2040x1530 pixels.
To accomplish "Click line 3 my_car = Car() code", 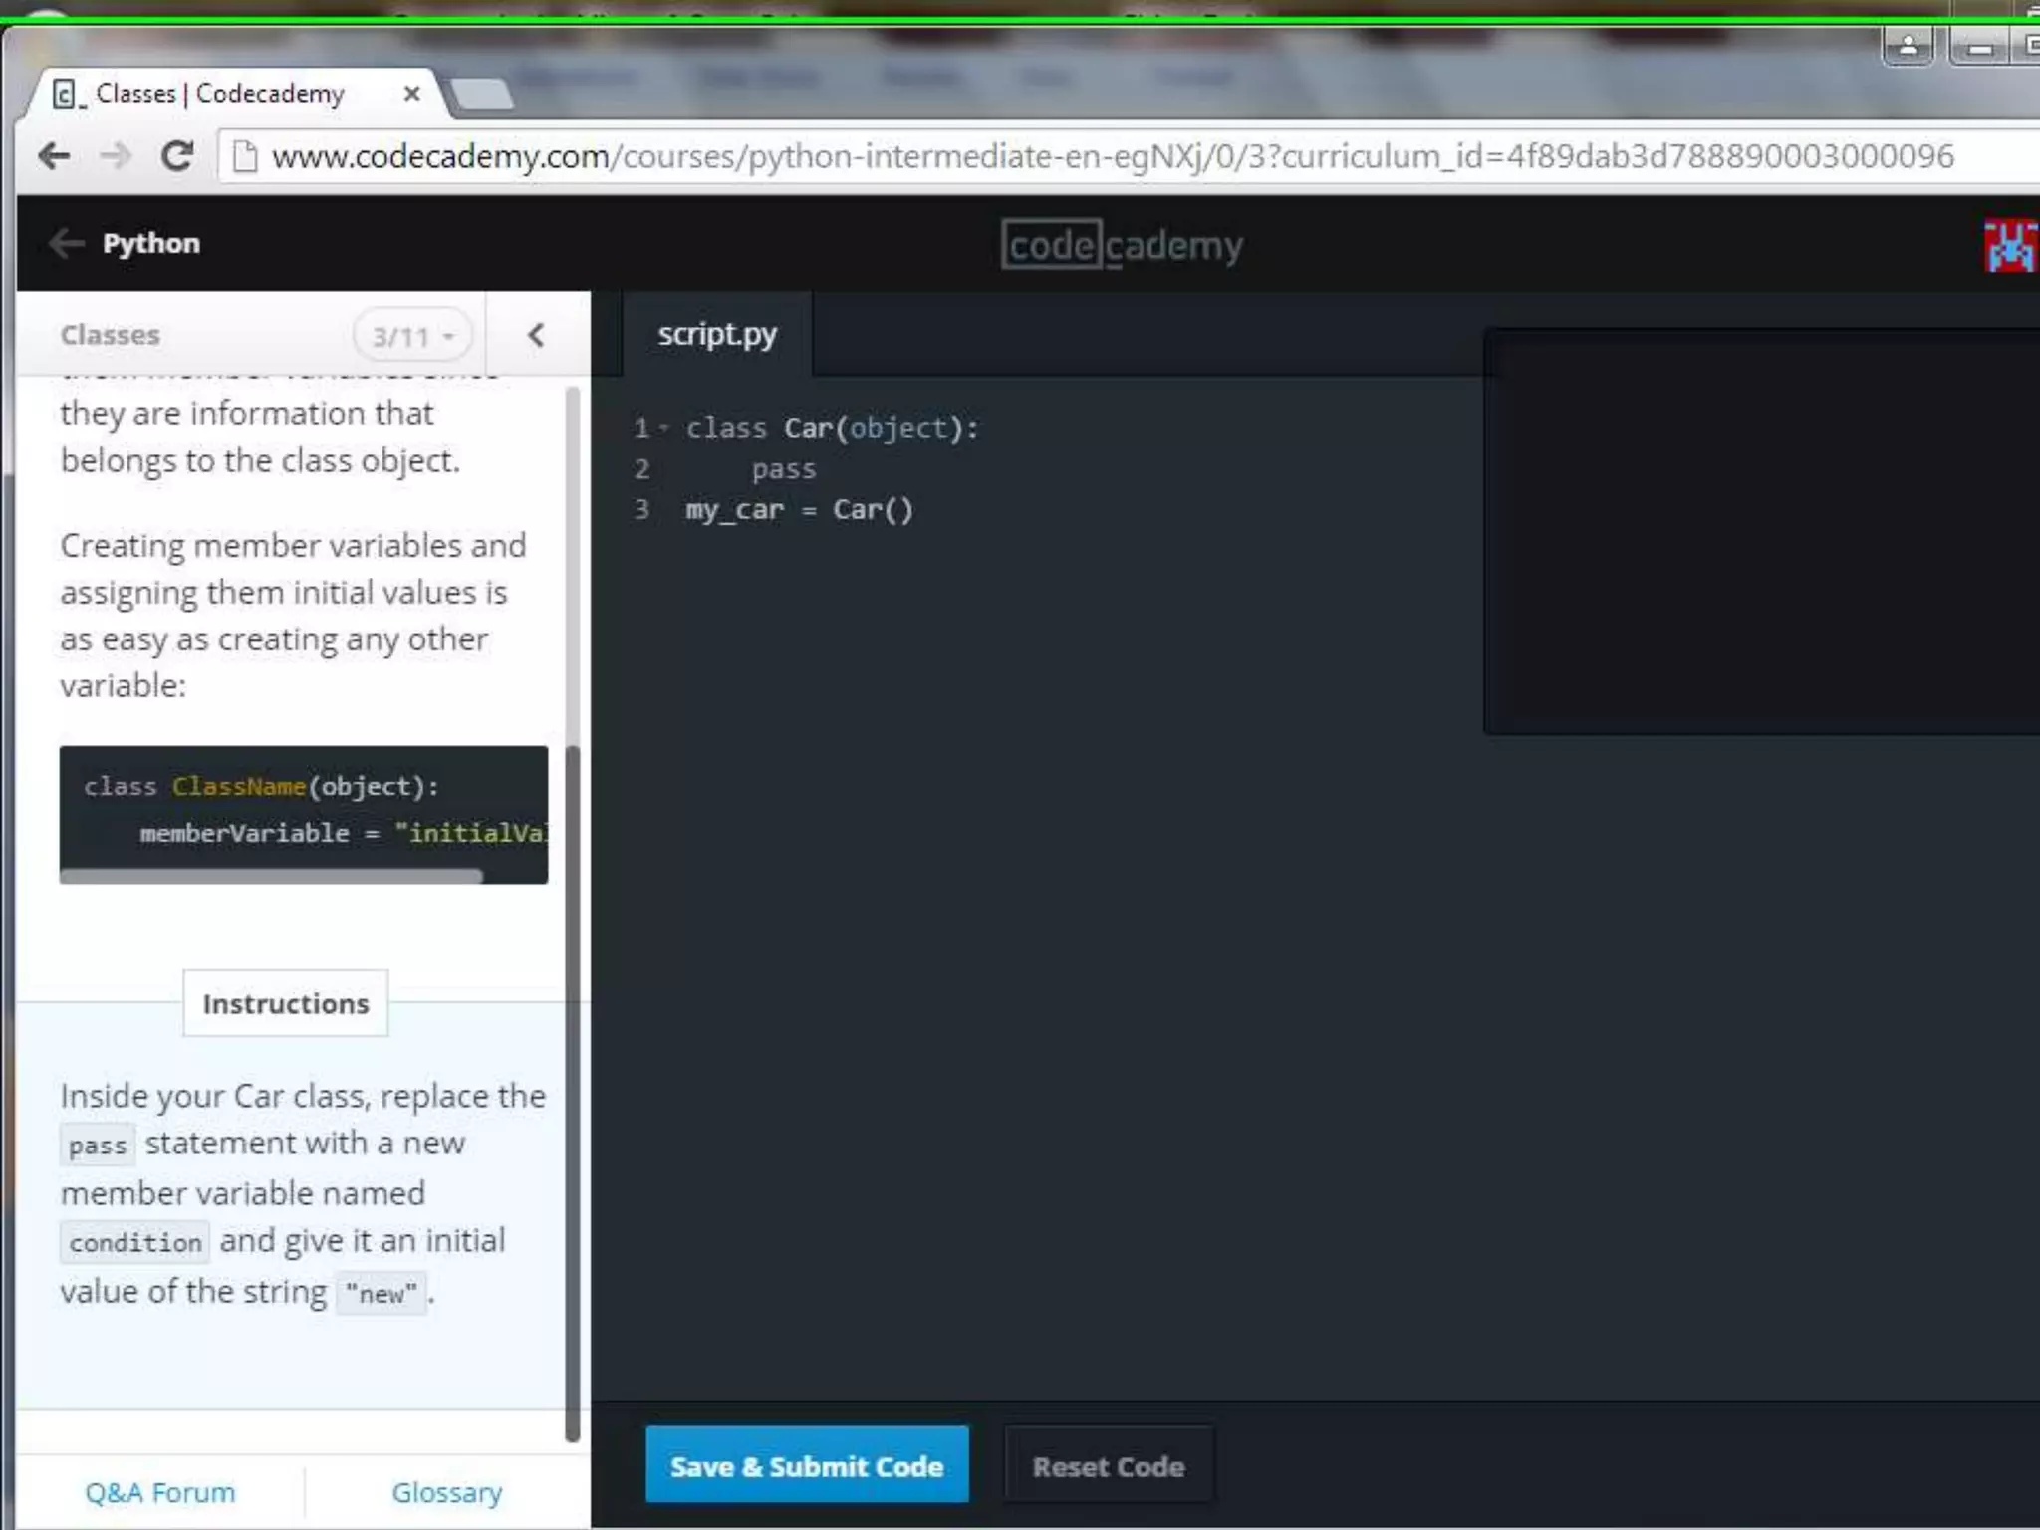I will [799, 510].
